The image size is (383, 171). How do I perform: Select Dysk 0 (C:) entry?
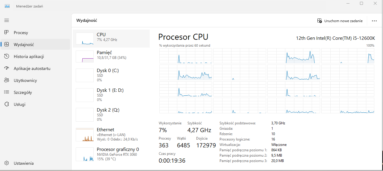111,75
